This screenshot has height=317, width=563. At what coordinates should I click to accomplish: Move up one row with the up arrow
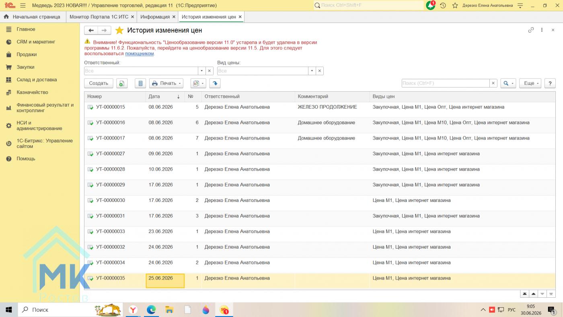click(534, 294)
